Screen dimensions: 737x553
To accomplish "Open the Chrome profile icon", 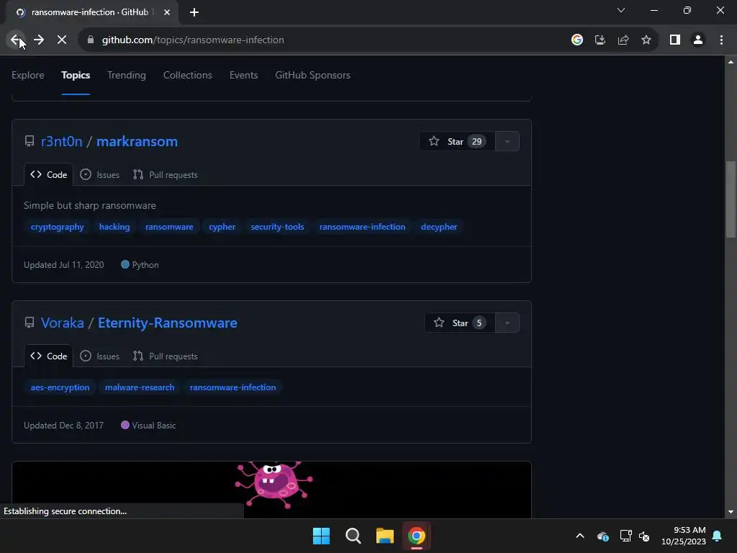I will tap(698, 40).
